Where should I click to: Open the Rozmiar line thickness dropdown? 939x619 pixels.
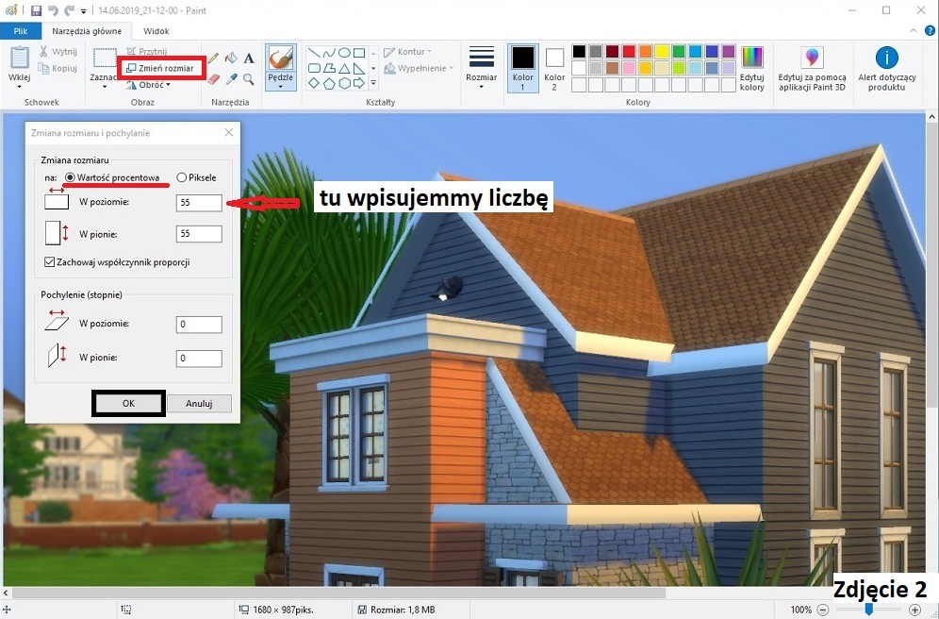(x=482, y=87)
